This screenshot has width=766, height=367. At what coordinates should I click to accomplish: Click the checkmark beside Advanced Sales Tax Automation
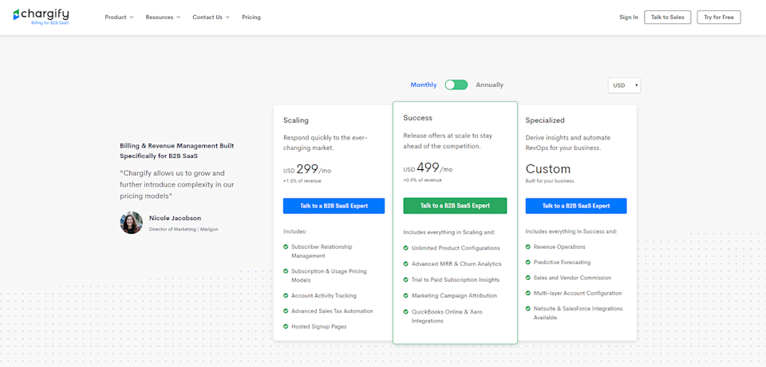286,310
